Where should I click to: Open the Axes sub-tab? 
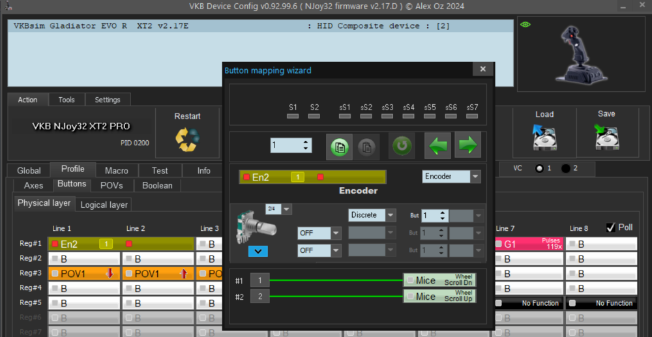pyautogui.click(x=34, y=185)
